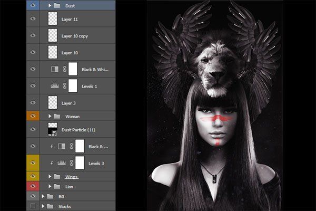Click the Levels 3 histogram icon
Screen dimensions: 316x211
(62, 163)
